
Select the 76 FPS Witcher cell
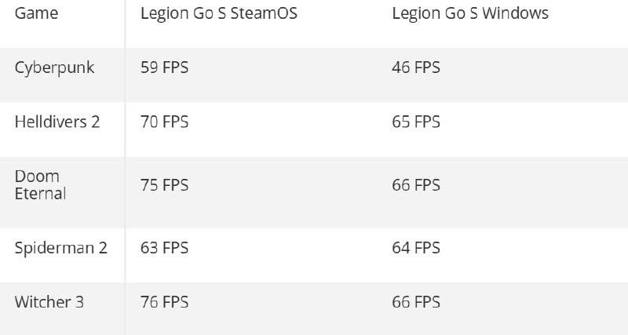pyautogui.click(x=164, y=302)
